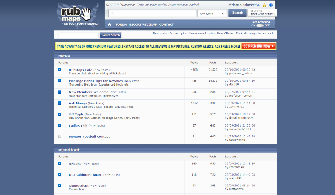Open last post dated 03/09/2021 18:07:58
335x195 pixels.
[x=240, y=114]
